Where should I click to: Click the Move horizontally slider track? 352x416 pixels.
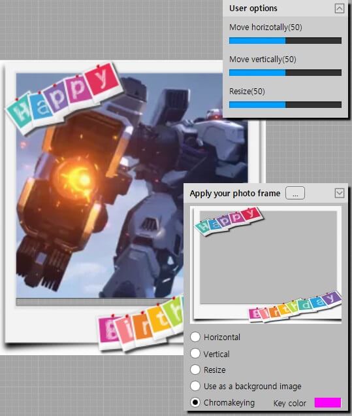pos(285,41)
